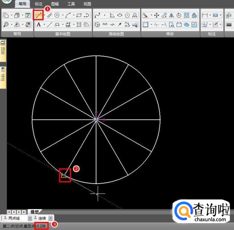Image resolution: width=234 pixels, height=230 pixels.
Task: Open the 工具 ribbon tab
Action: [x=71, y=4]
